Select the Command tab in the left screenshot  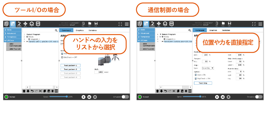coord(66,30)
